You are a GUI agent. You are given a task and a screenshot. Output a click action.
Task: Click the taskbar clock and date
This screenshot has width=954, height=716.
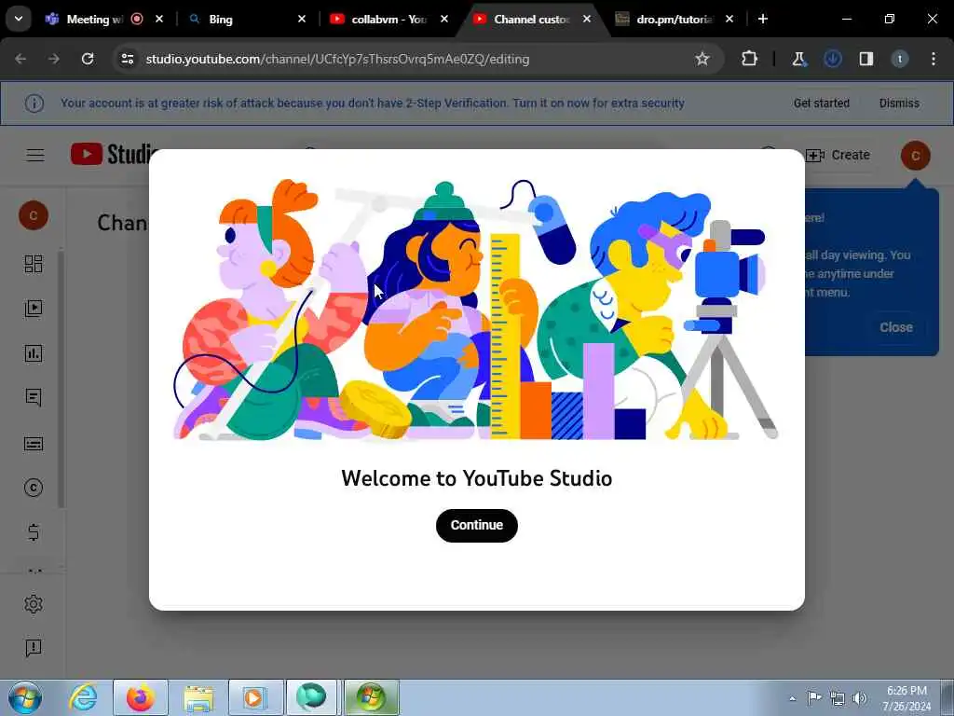click(906, 698)
